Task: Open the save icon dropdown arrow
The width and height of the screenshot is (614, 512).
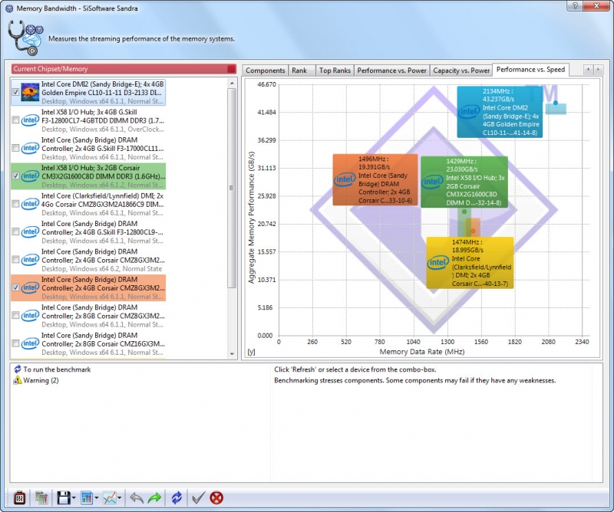Action: click(74, 498)
